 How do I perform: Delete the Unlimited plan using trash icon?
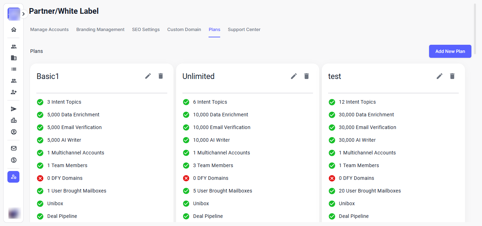307,76
